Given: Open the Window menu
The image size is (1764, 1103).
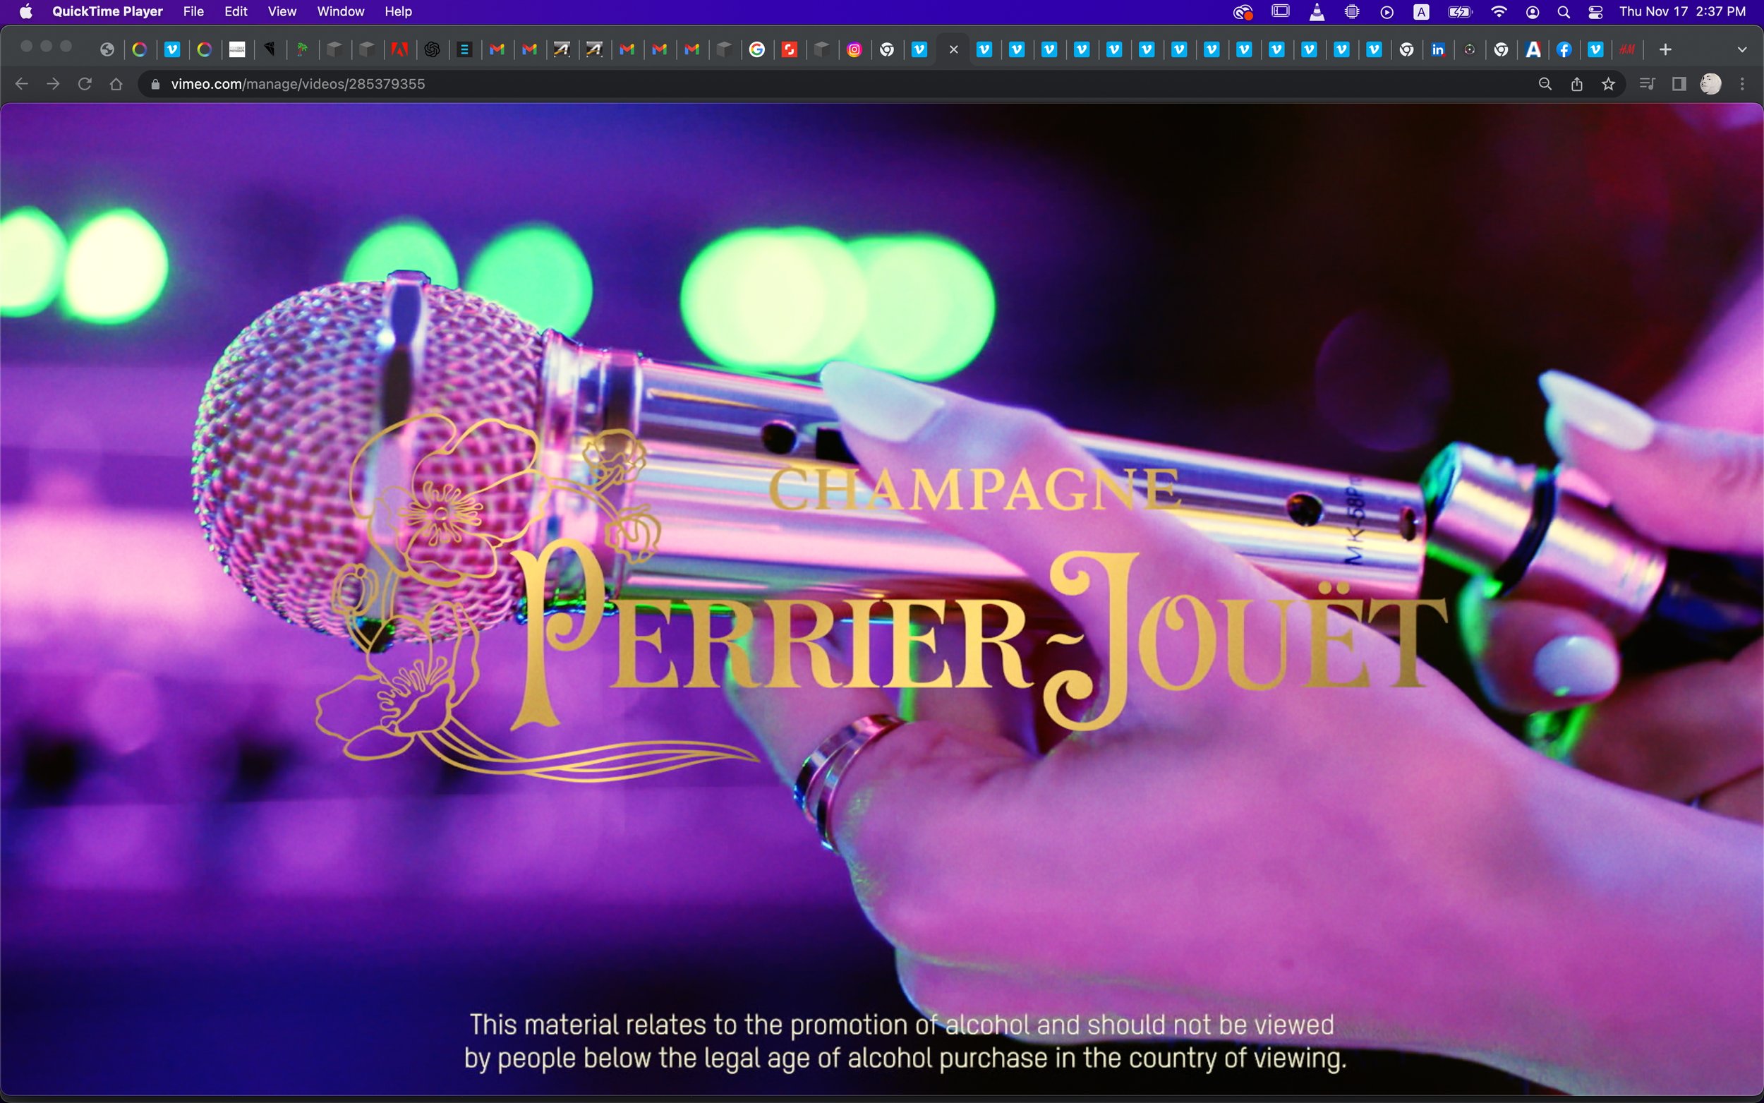Looking at the screenshot, I should [341, 12].
